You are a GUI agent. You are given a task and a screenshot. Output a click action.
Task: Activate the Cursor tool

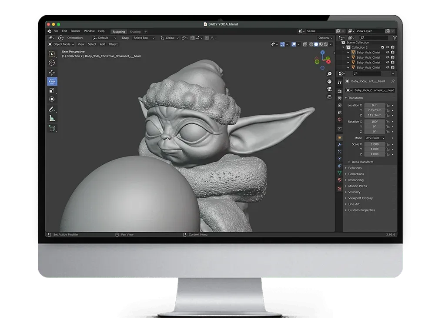[x=52, y=63]
